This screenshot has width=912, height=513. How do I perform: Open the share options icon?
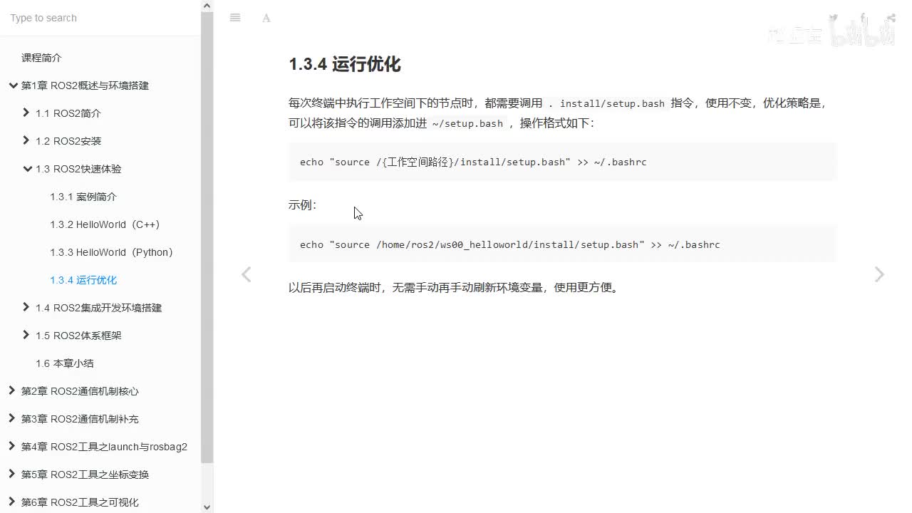(891, 18)
